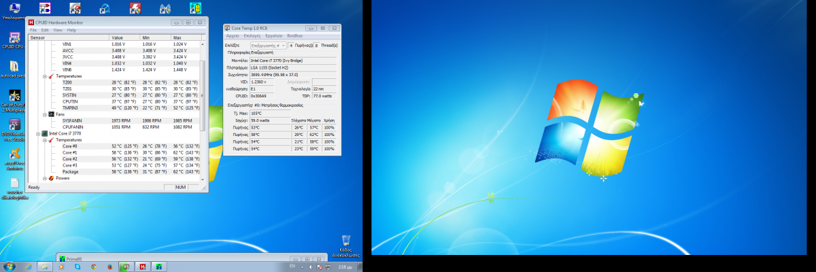Collapse the Fans node in HWMonitor
The width and height of the screenshot is (816, 272).
click(44, 114)
